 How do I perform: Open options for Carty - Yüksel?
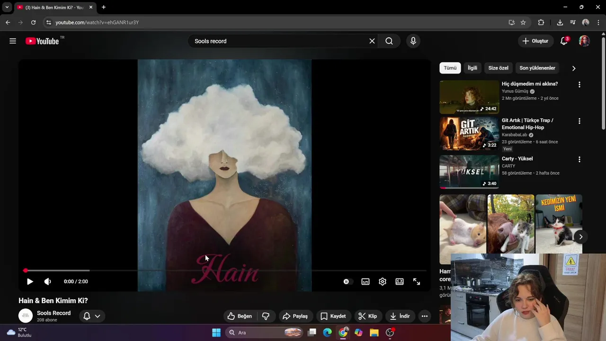579,160
